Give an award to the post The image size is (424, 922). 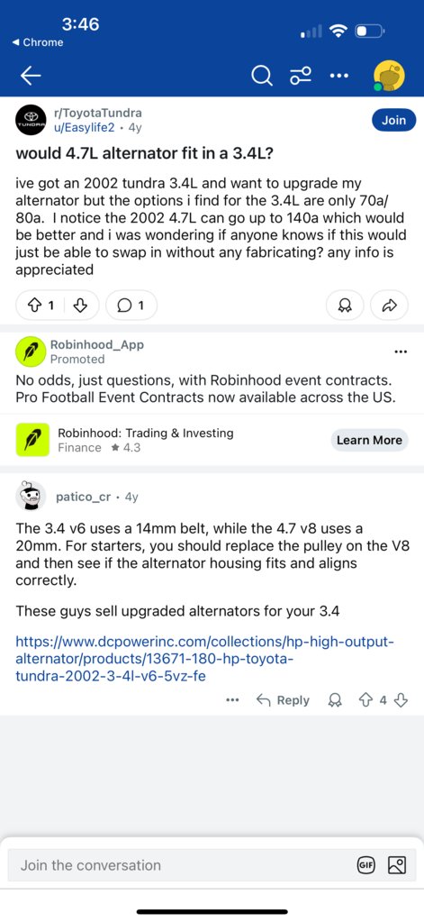[x=347, y=306]
